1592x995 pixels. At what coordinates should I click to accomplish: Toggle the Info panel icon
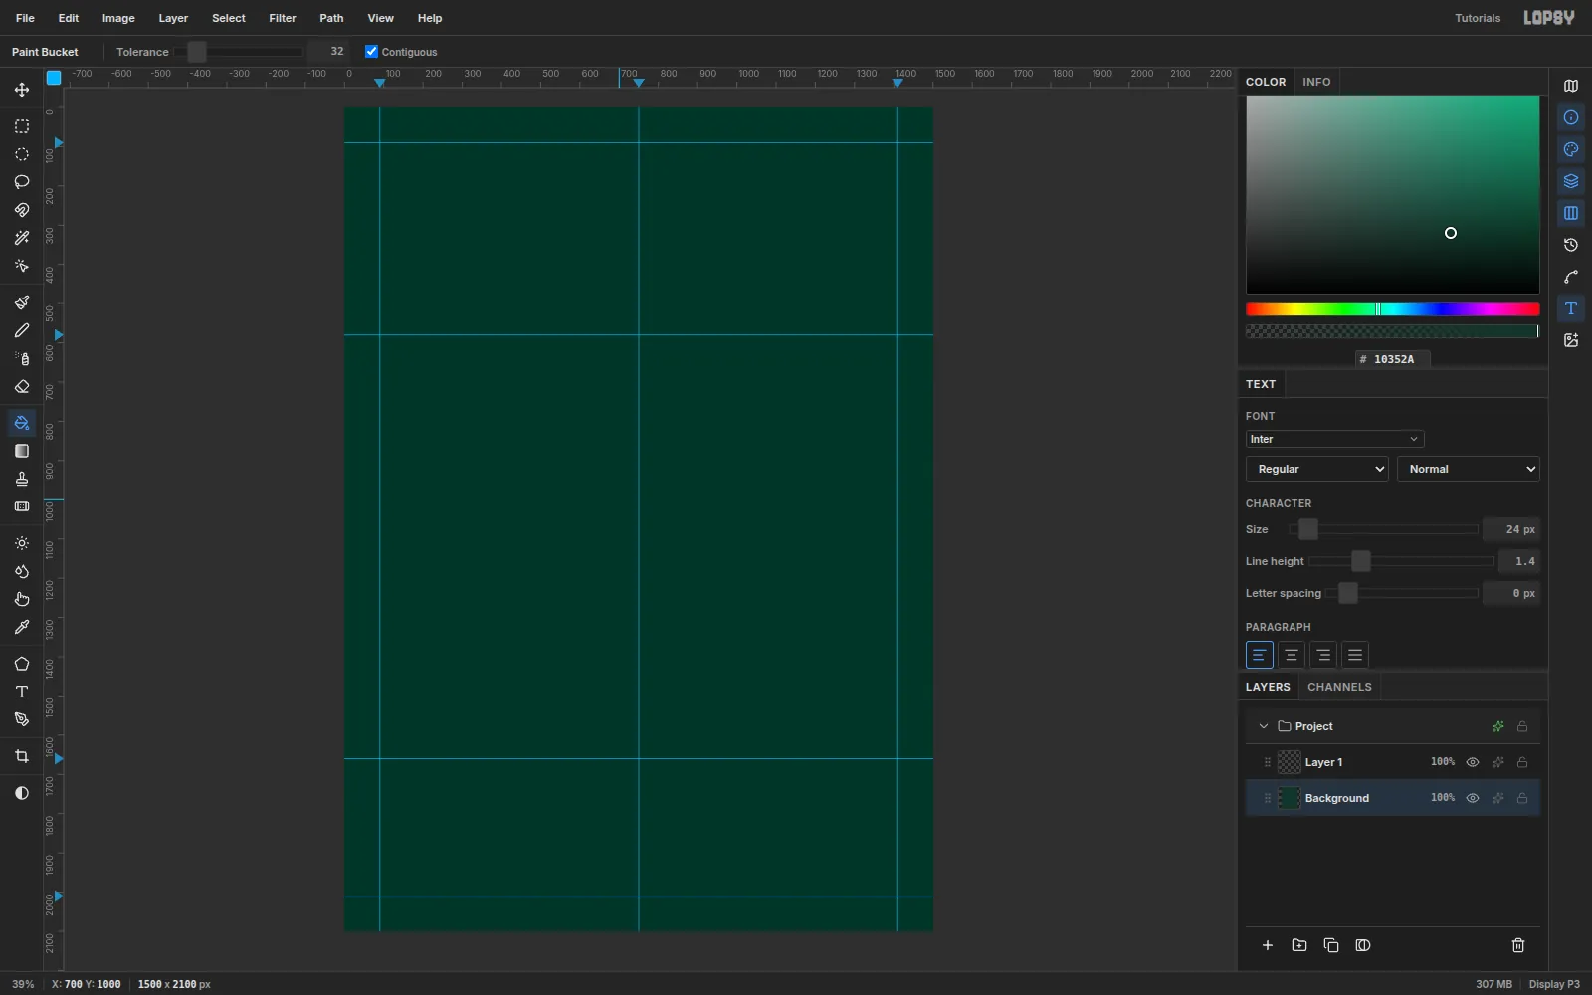1571,117
